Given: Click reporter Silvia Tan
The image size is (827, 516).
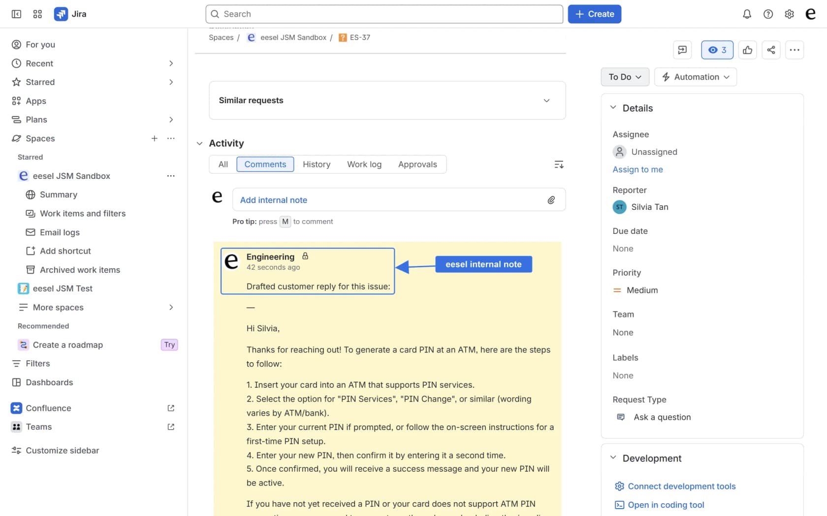Looking at the screenshot, I should click(640, 207).
